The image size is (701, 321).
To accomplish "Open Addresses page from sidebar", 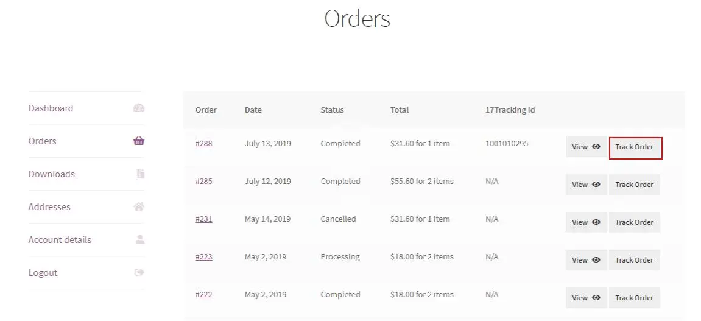I will (49, 207).
